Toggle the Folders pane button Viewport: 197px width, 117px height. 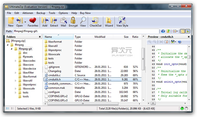[x=183, y=31]
